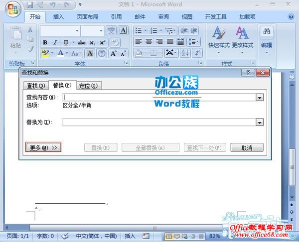Click the 替换为 input field

pyautogui.click(x=159, y=122)
